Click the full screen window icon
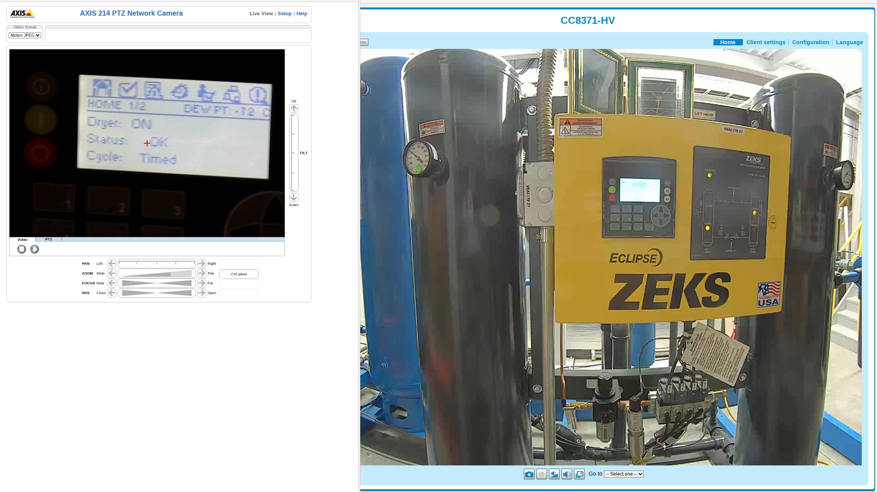 [x=579, y=474]
